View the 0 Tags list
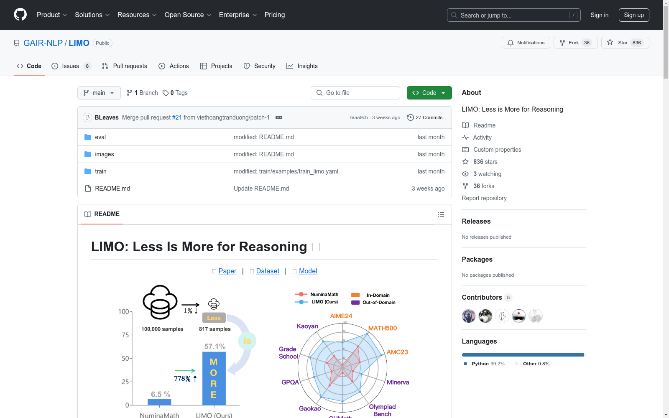Screen dimensions: 669x418 click(x=175, y=93)
